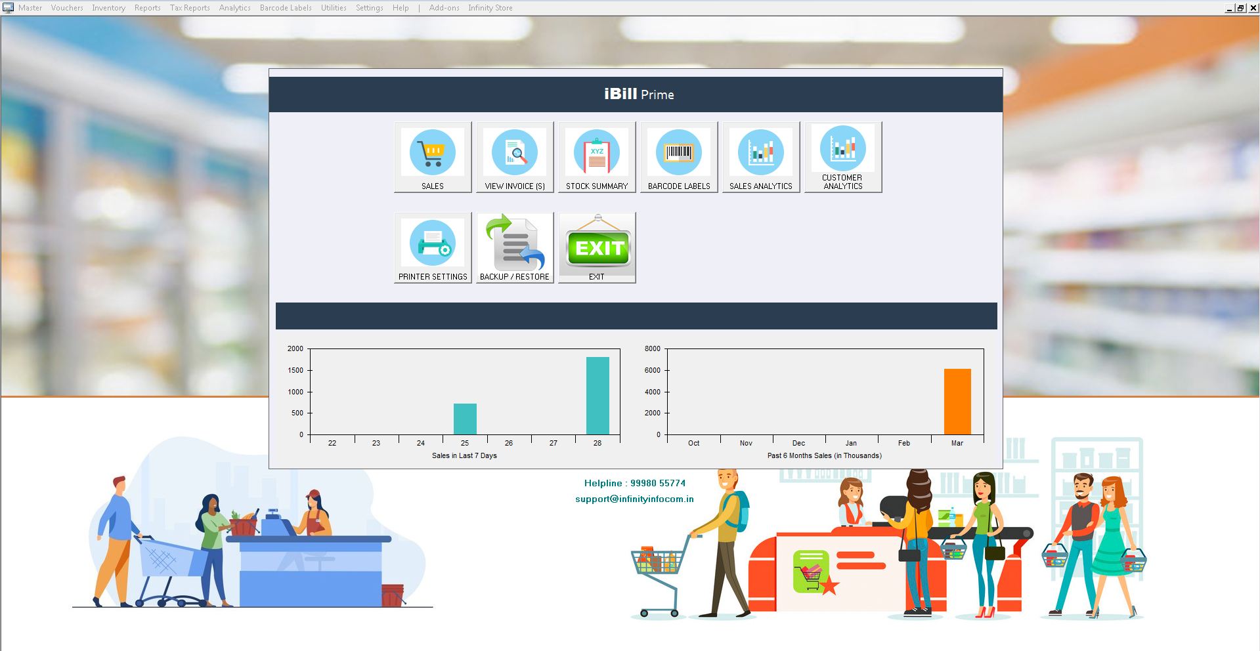Image resolution: width=1260 pixels, height=651 pixels.
Task: Click the orange Mar sales bar
Action: [x=957, y=402]
